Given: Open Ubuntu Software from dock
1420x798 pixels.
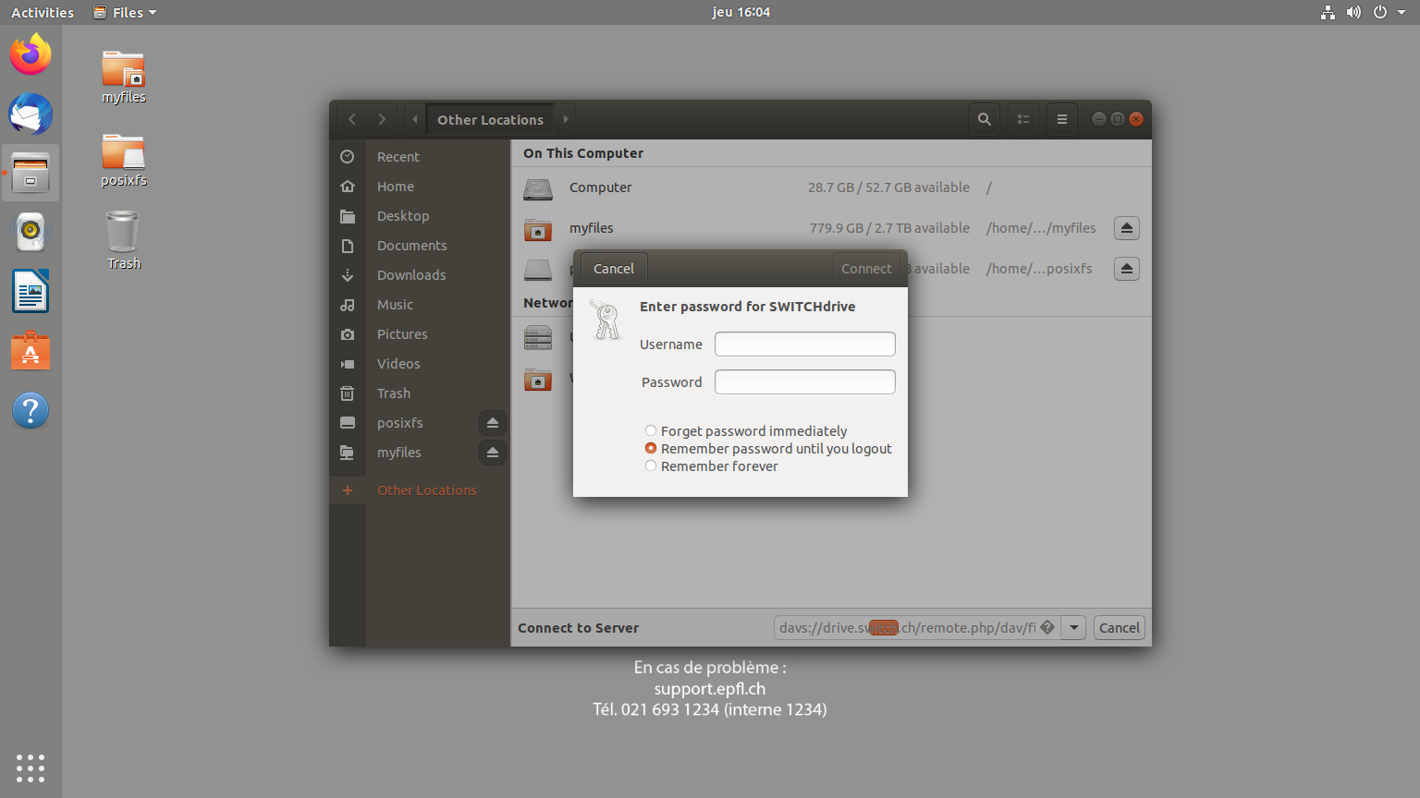Looking at the screenshot, I should coord(31,351).
